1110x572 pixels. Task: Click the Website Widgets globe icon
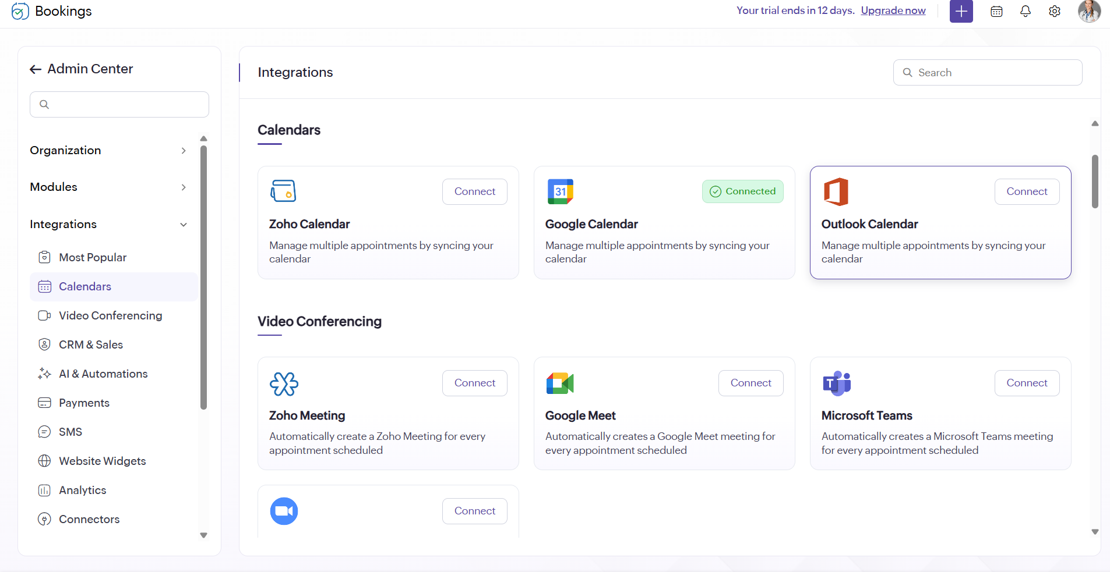click(x=44, y=461)
